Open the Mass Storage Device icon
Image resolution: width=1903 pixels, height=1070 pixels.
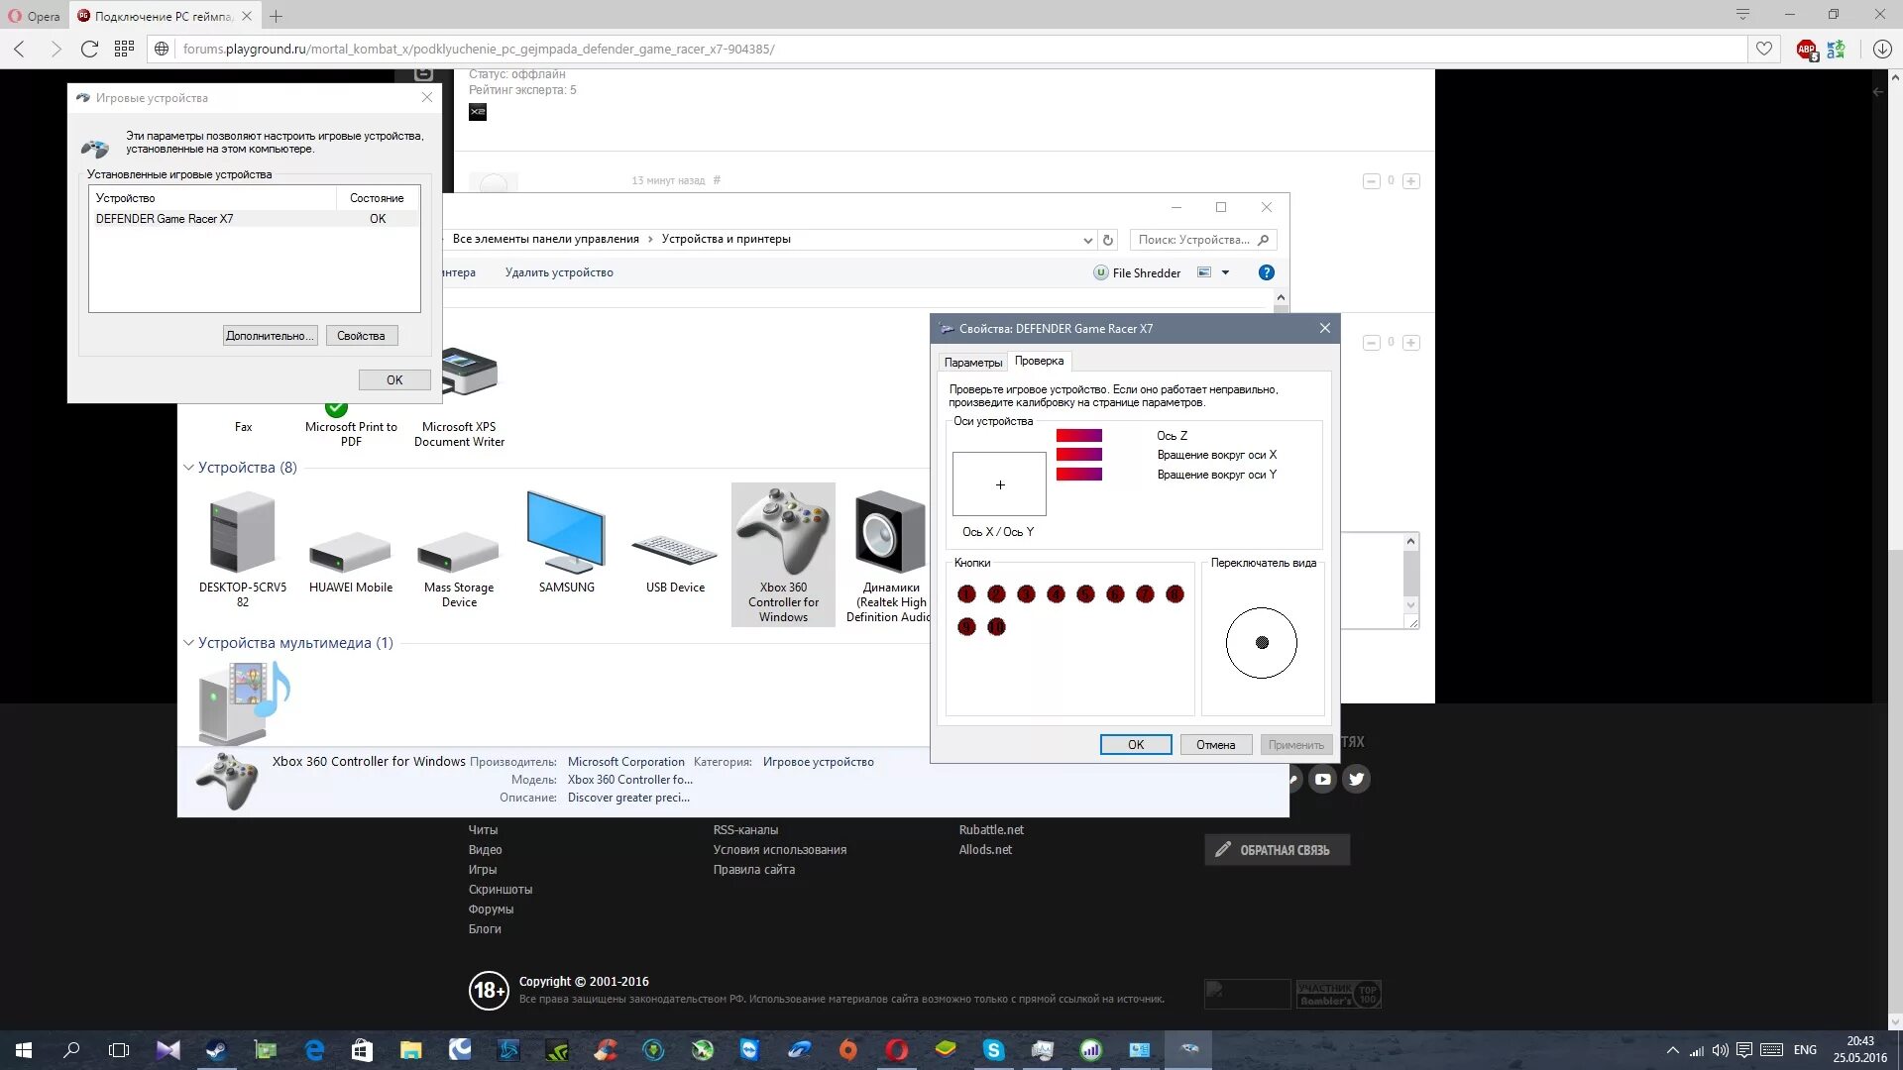458,551
